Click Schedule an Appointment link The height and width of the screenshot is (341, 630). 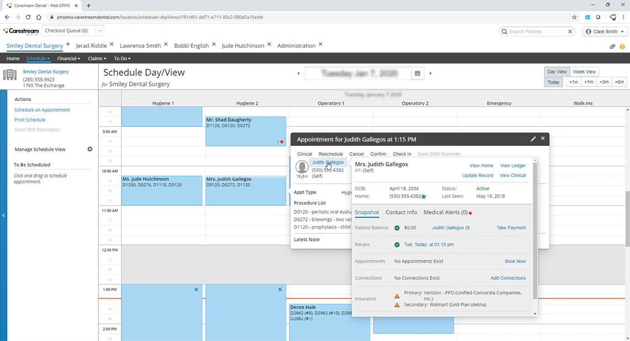pos(42,110)
